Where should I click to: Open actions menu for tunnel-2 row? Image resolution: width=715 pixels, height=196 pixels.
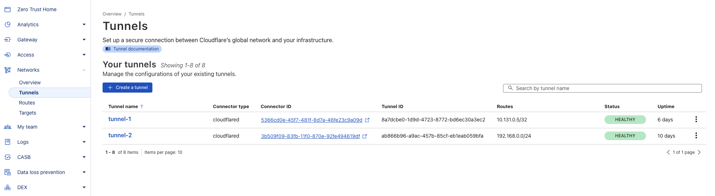click(x=696, y=135)
